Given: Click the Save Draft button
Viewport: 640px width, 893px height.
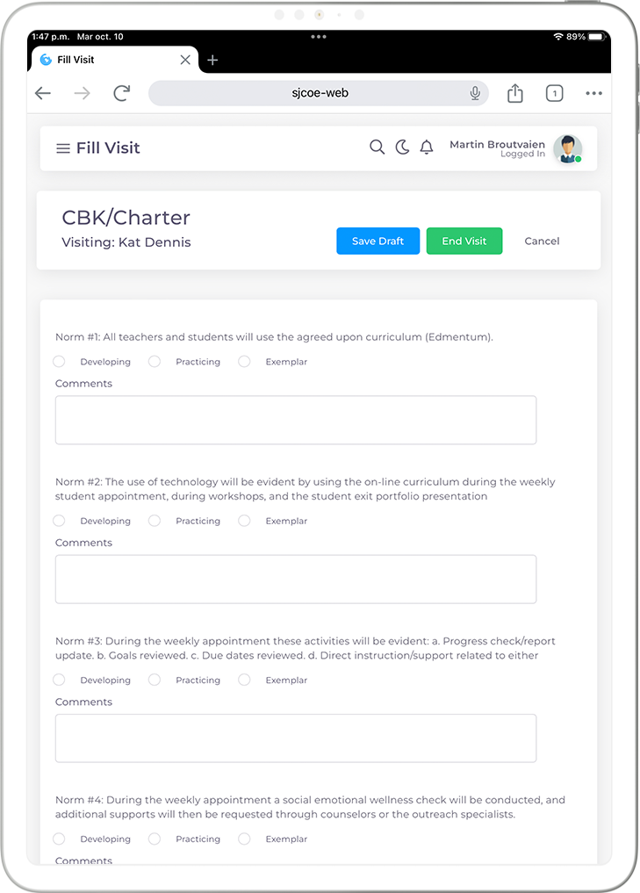Looking at the screenshot, I should pyautogui.click(x=378, y=241).
